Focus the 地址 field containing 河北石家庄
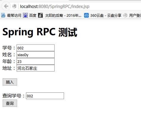The height and width of the screenshot is (123, 141). 35,68
